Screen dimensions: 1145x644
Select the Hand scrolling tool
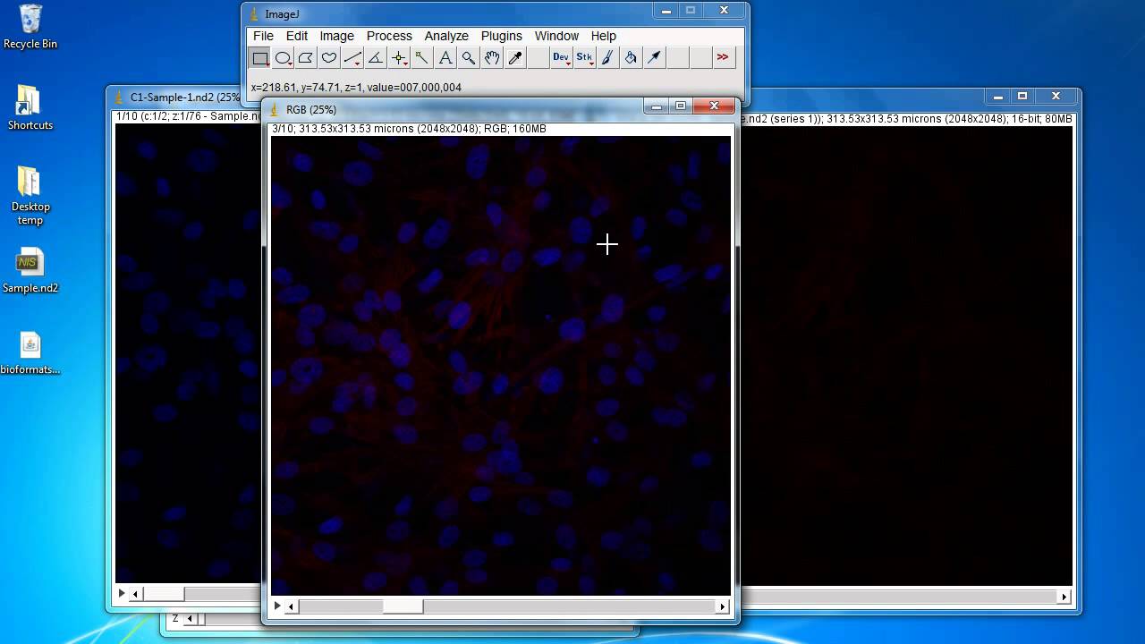492,58
